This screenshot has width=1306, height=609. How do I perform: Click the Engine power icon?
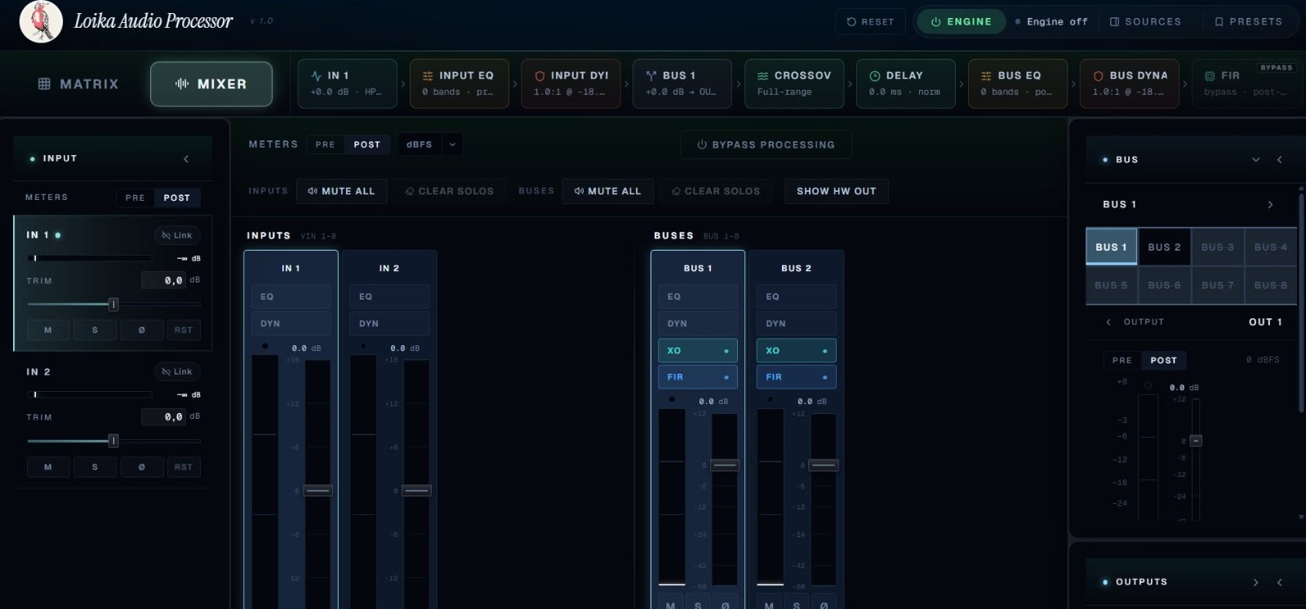pyautogui.click(x=936, y=22)
